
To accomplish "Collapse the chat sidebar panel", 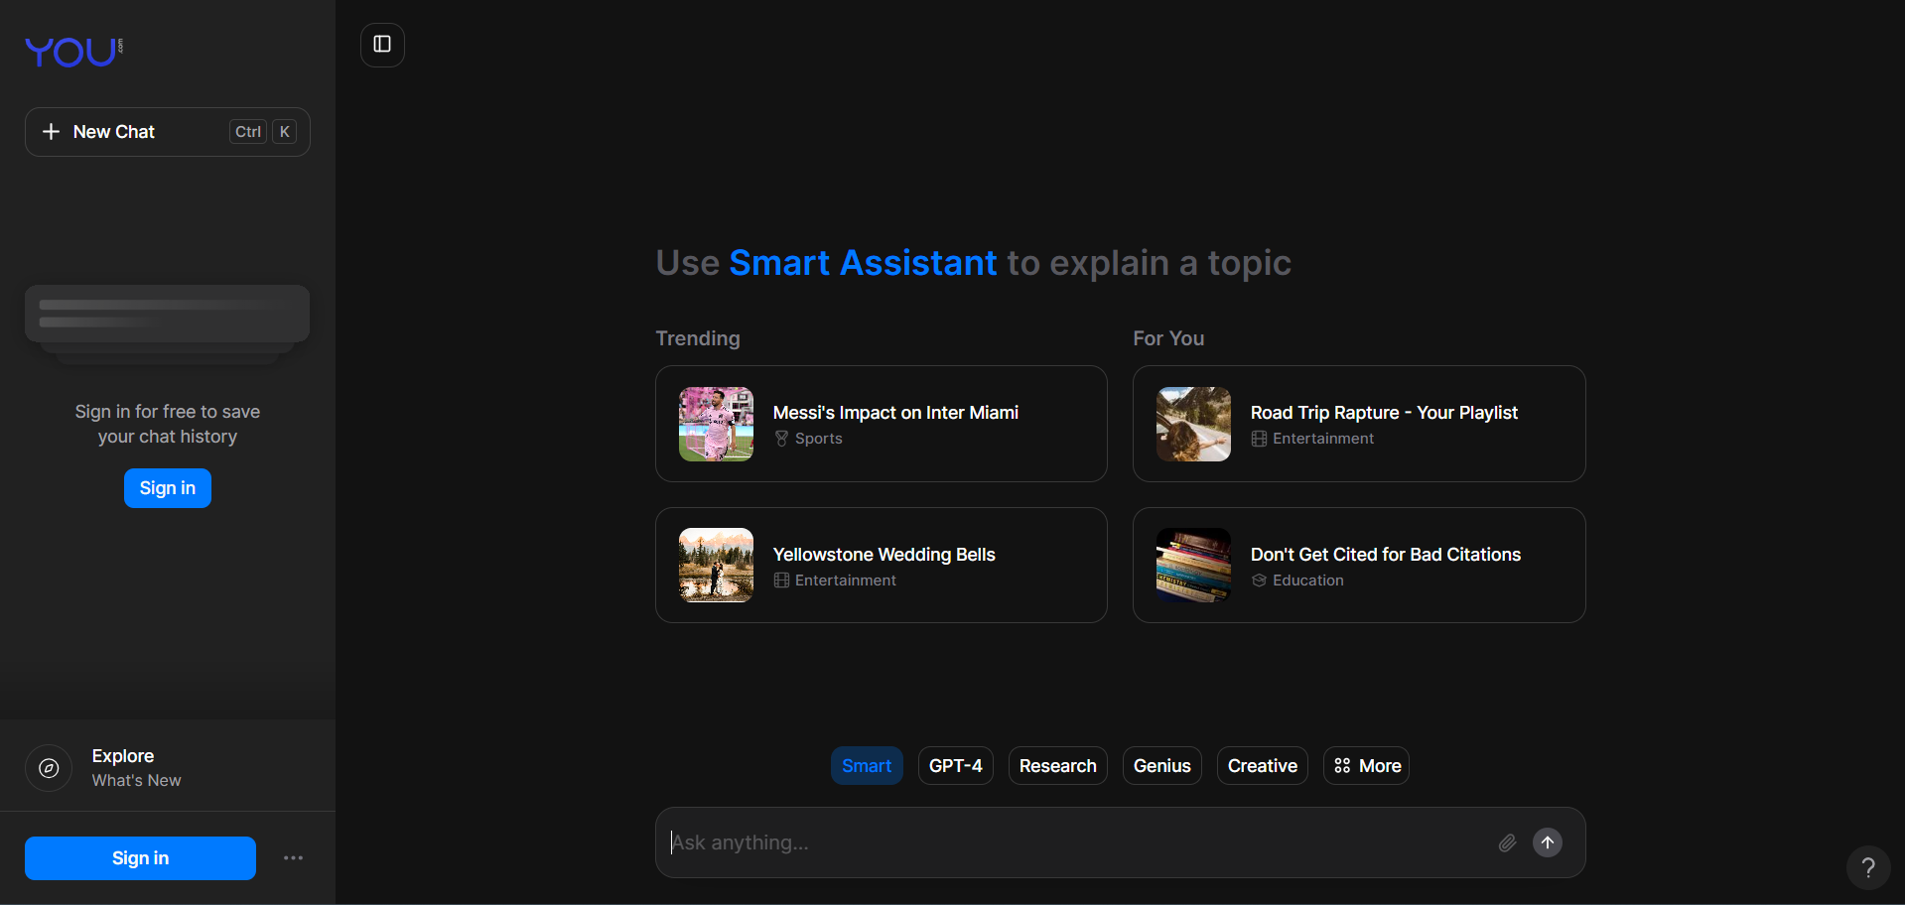I will click(382, 45).
